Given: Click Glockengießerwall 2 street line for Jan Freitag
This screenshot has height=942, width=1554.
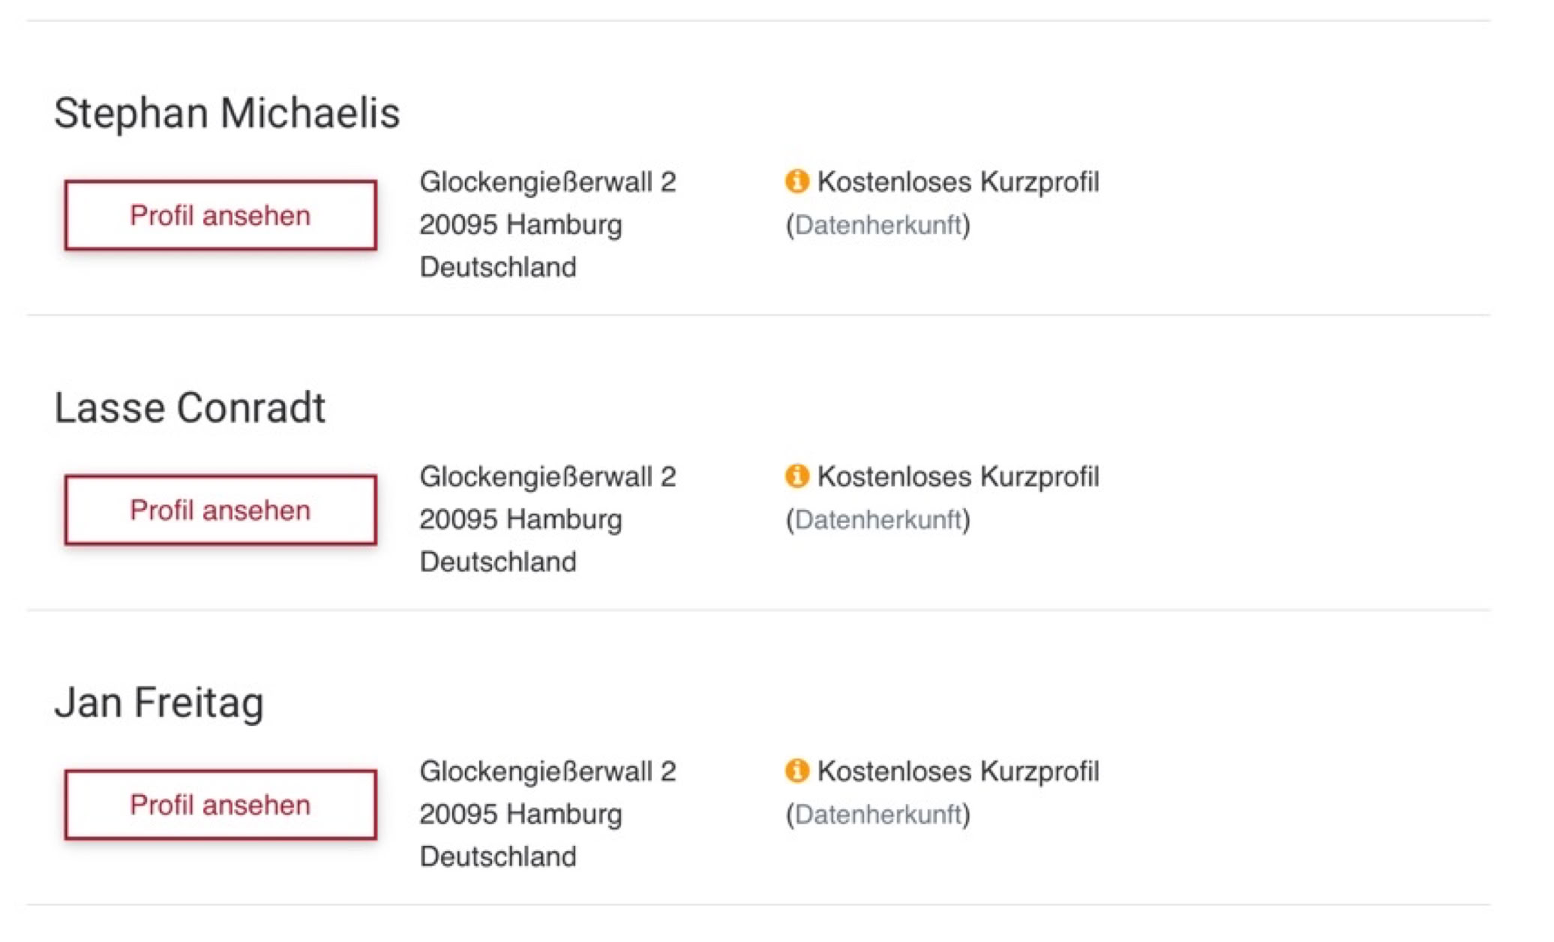Looking at the screenshot, I should 547,772.
